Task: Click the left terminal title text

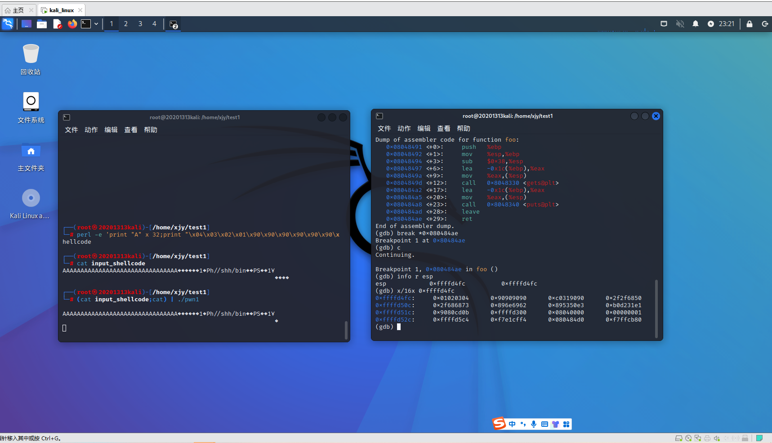Action: (x=195, y=117)
